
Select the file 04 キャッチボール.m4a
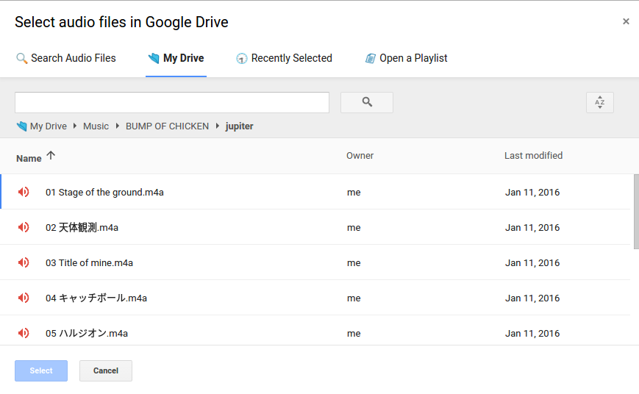(x=315, y=298)
